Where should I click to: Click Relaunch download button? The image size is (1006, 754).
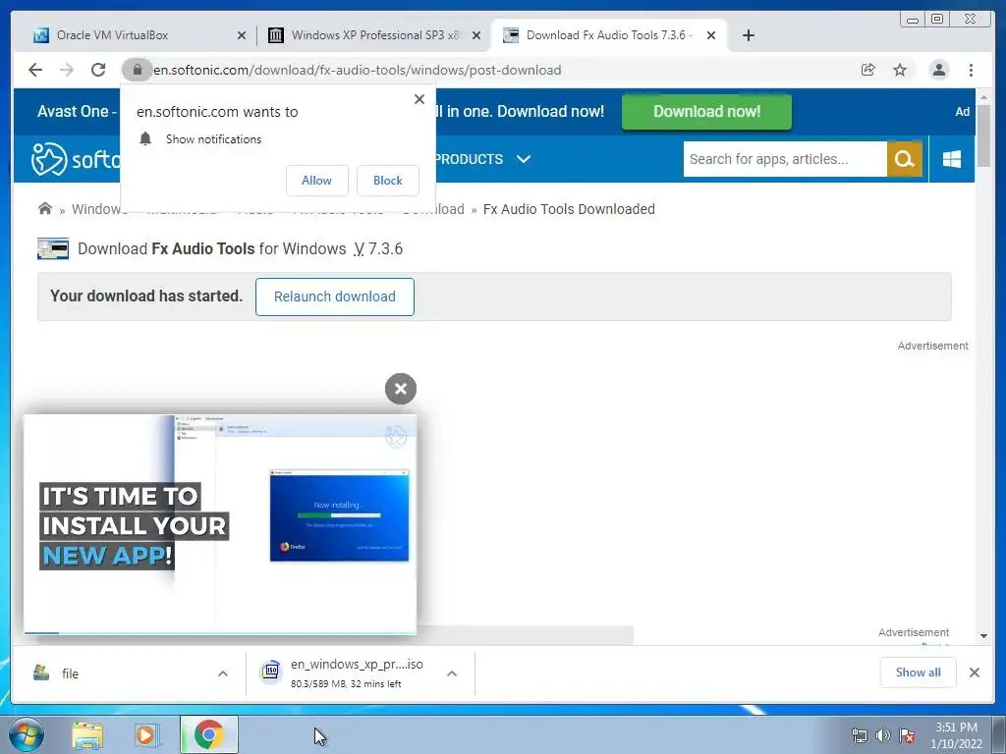click(334, 296)
